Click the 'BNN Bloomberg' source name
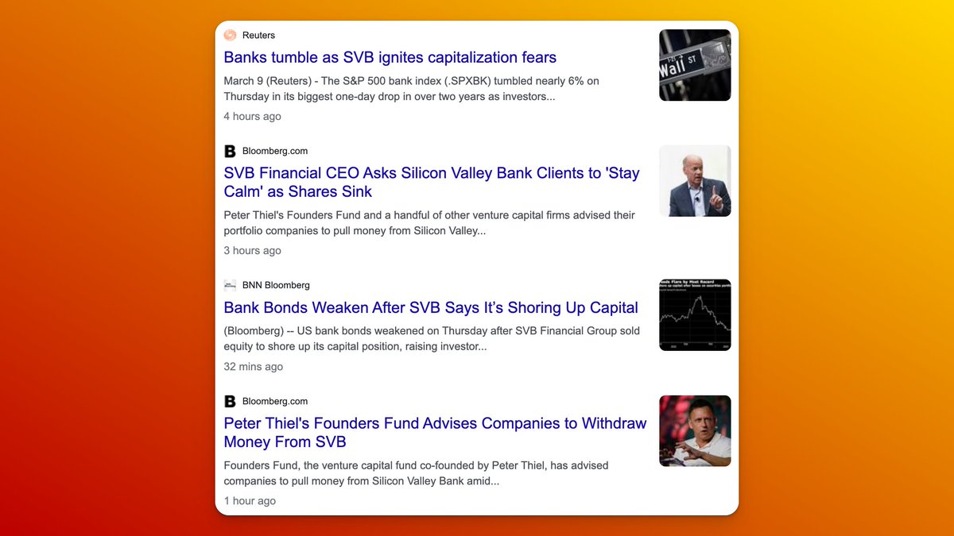 pos(276,285)
